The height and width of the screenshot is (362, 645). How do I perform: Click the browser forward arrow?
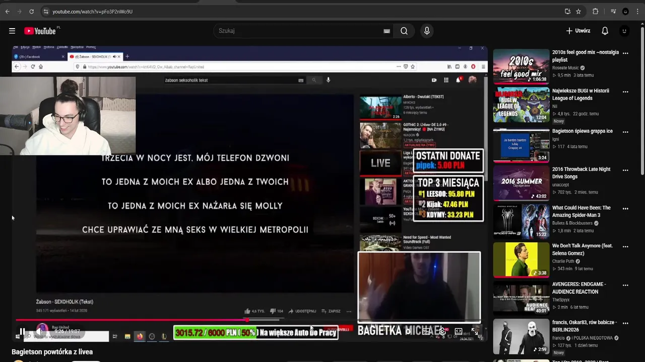coord(19,11)
